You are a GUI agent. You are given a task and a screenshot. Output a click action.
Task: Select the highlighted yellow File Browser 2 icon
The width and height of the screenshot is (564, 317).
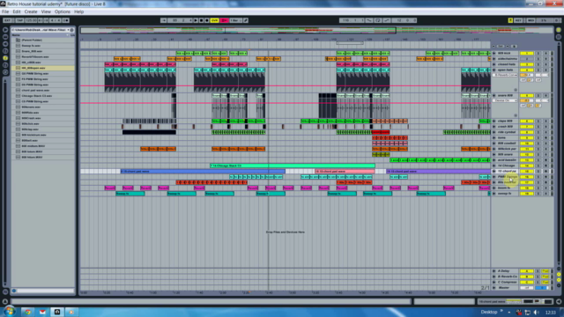click(5, 57)
